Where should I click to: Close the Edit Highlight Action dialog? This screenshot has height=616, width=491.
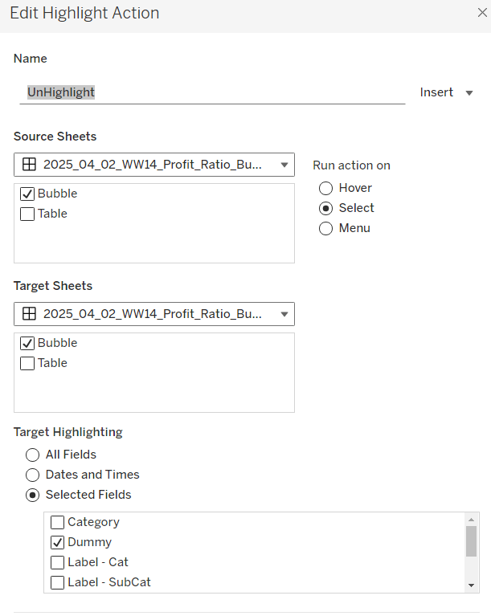pyautogui.click(x=481, y=13)
